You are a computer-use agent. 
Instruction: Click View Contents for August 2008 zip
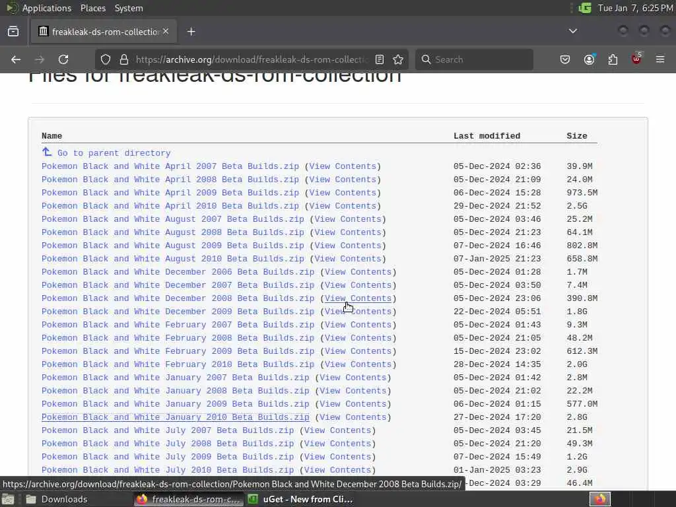[x=348, y=232]
